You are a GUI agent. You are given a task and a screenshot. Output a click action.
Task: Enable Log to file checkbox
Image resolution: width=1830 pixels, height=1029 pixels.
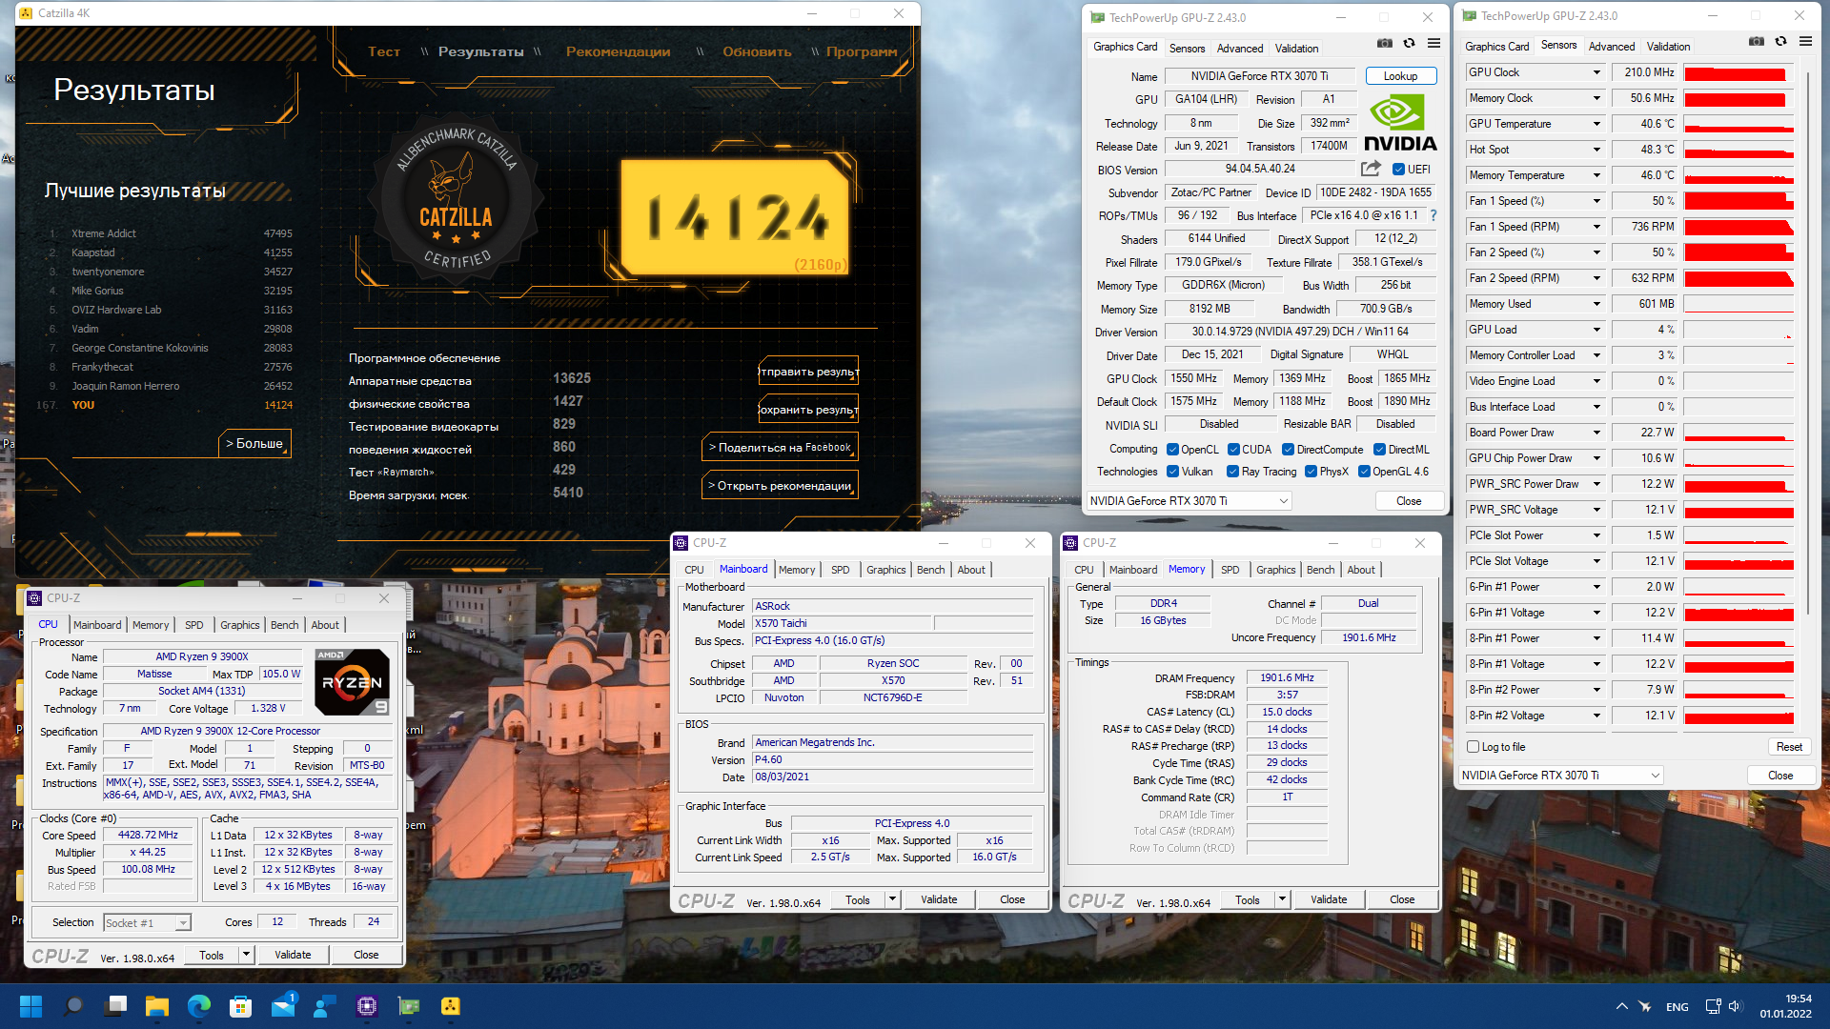tap(1474, 747)
